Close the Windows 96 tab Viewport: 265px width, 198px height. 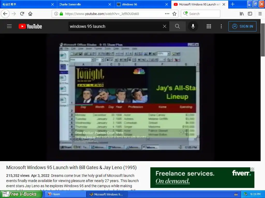click(x=167, y=4)
